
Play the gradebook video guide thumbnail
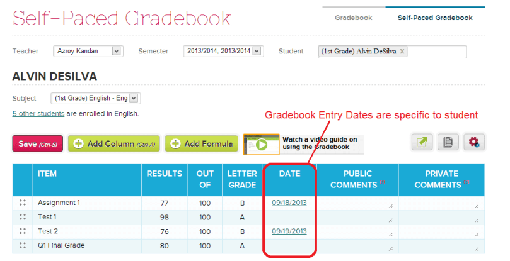click(261, 145)
